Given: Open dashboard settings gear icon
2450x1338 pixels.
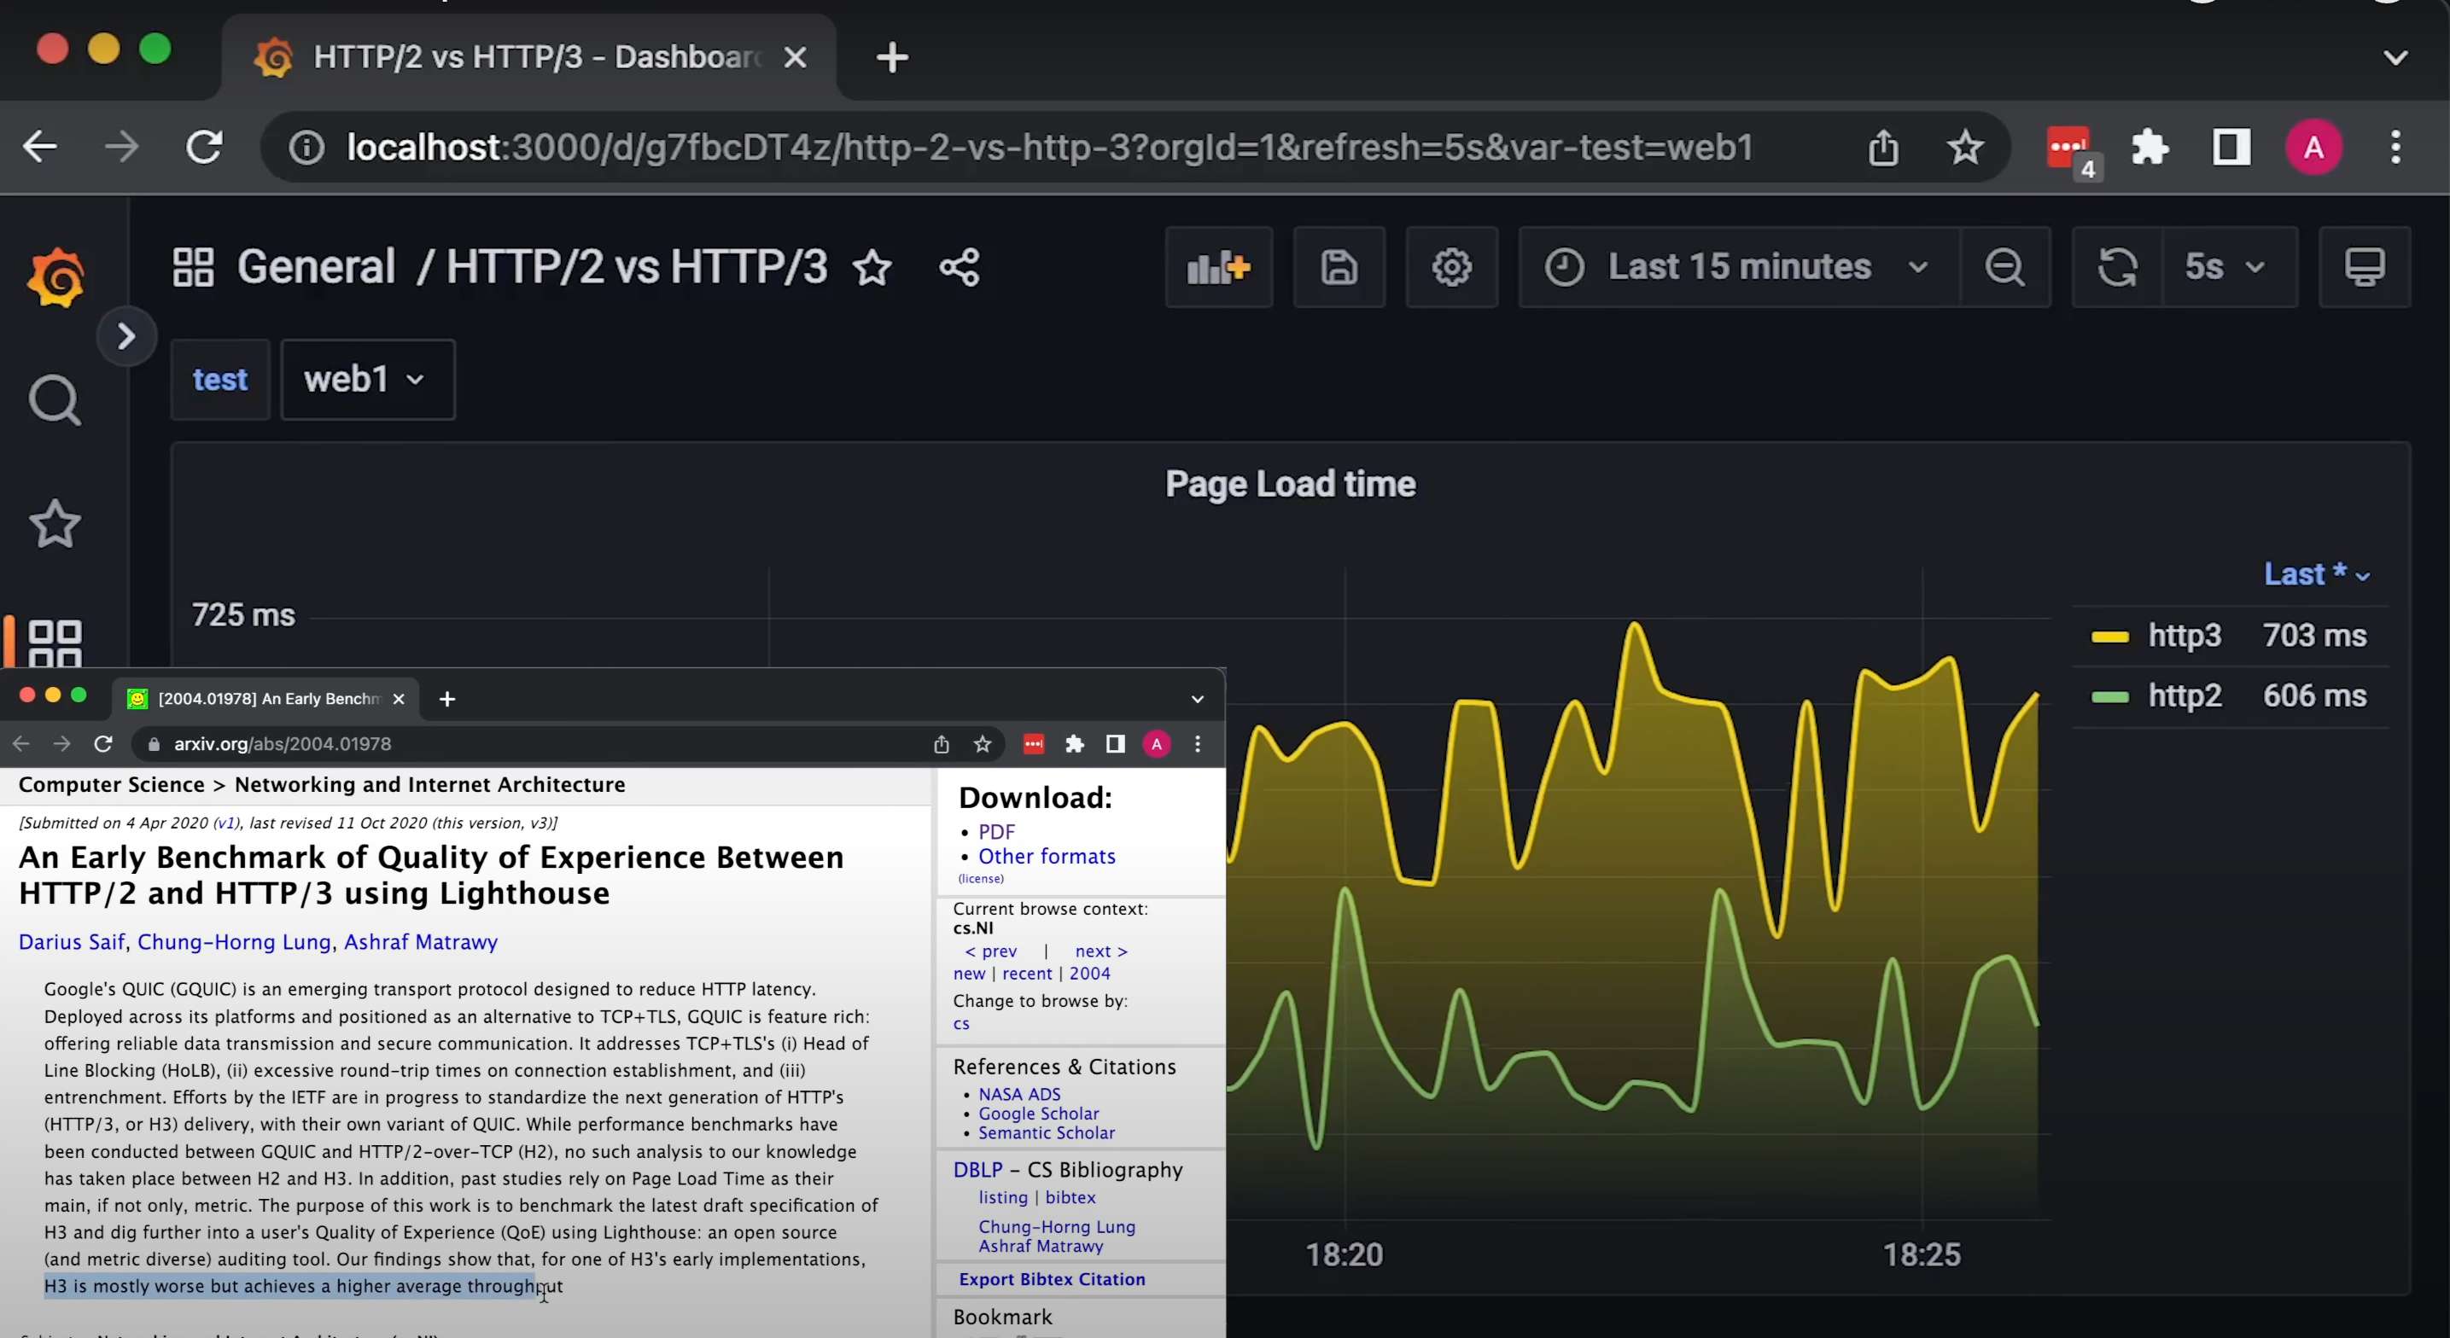Looking at the screenshot, I should 1451,267.
